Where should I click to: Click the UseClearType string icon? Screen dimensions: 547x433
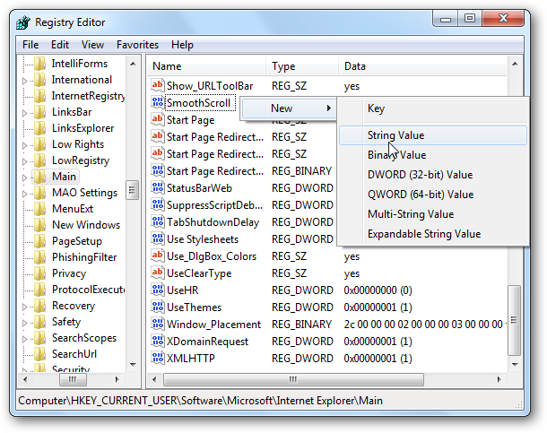158,273
